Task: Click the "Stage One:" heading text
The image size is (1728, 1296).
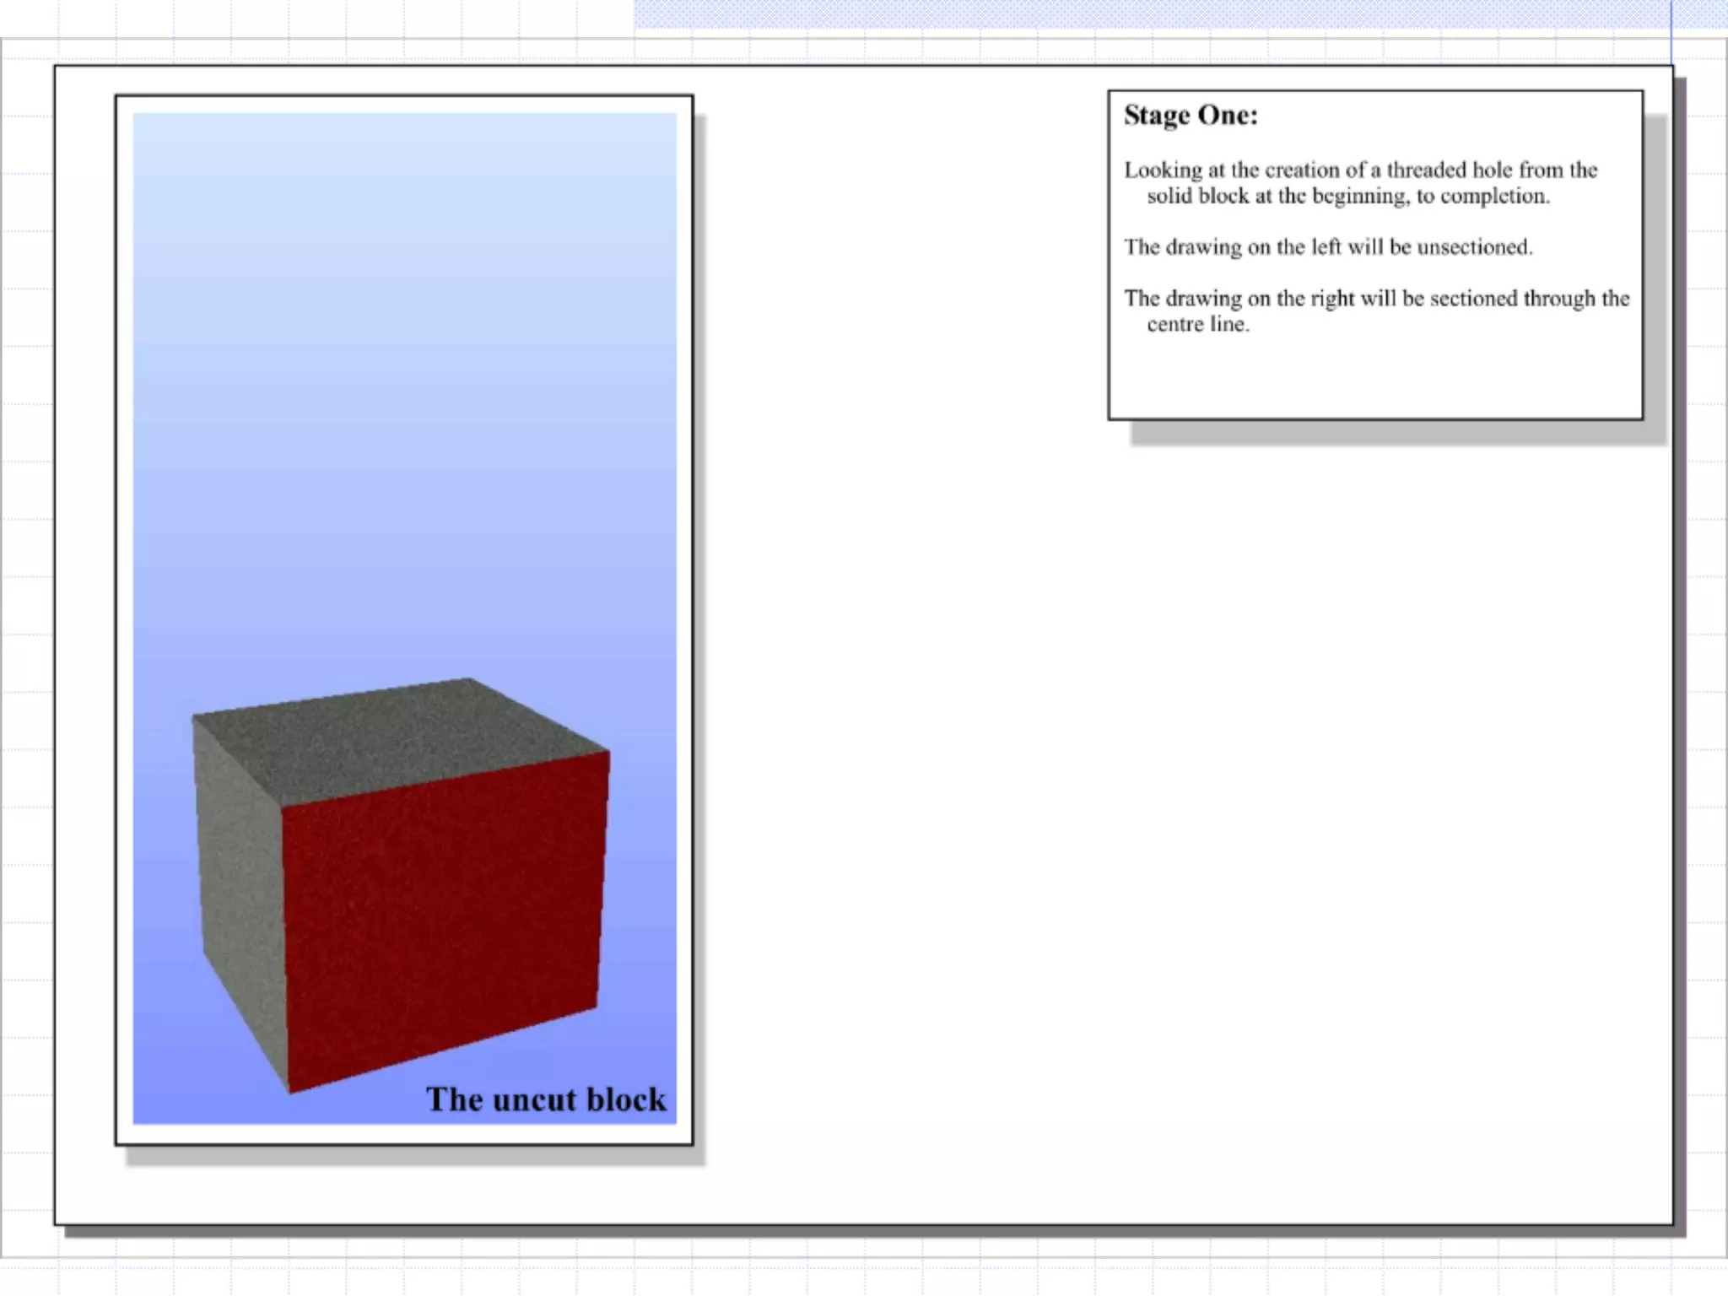Action: tap(1190, 116)
